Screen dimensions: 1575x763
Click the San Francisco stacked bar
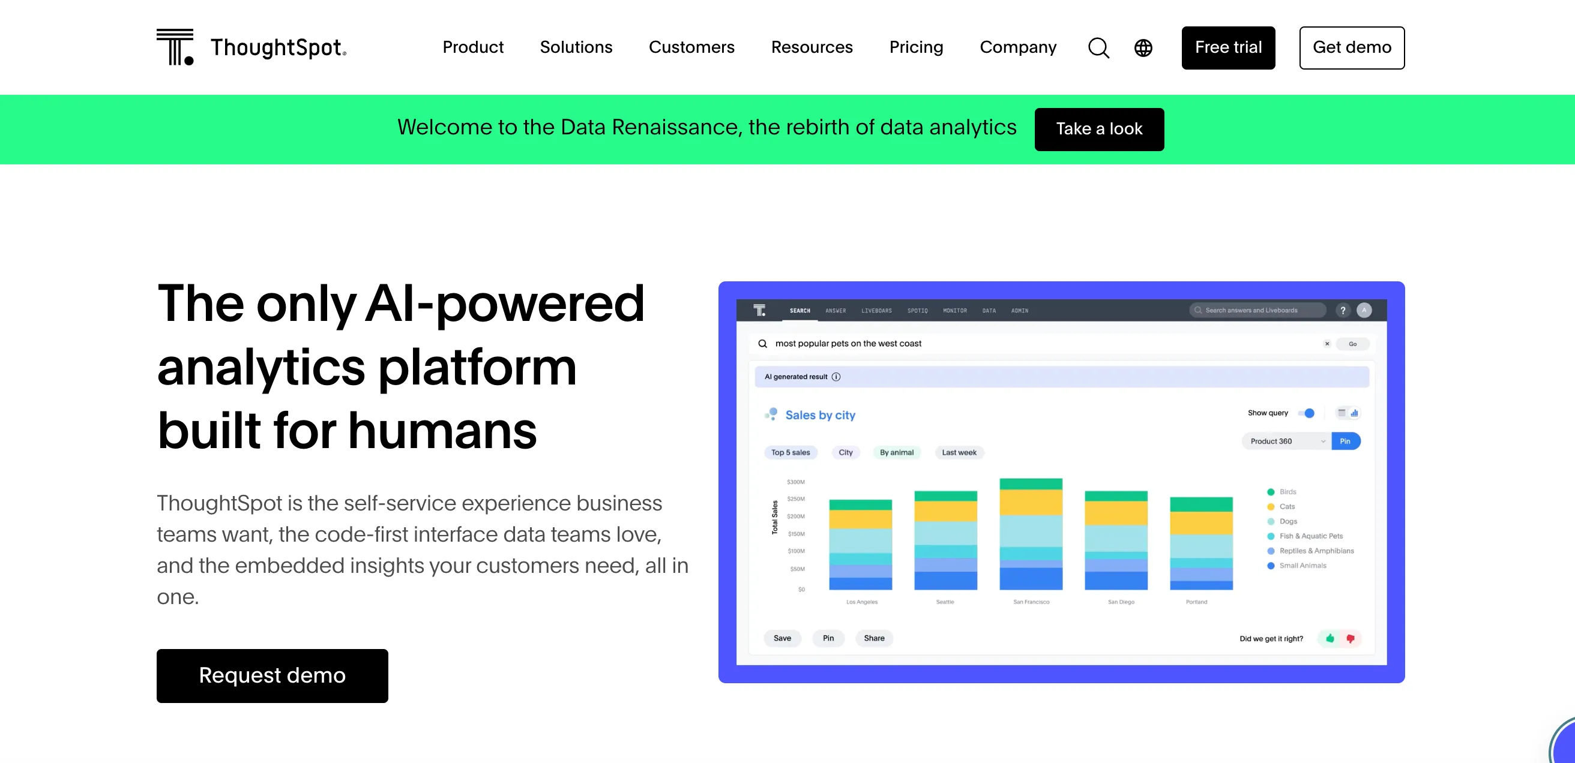1030,534
